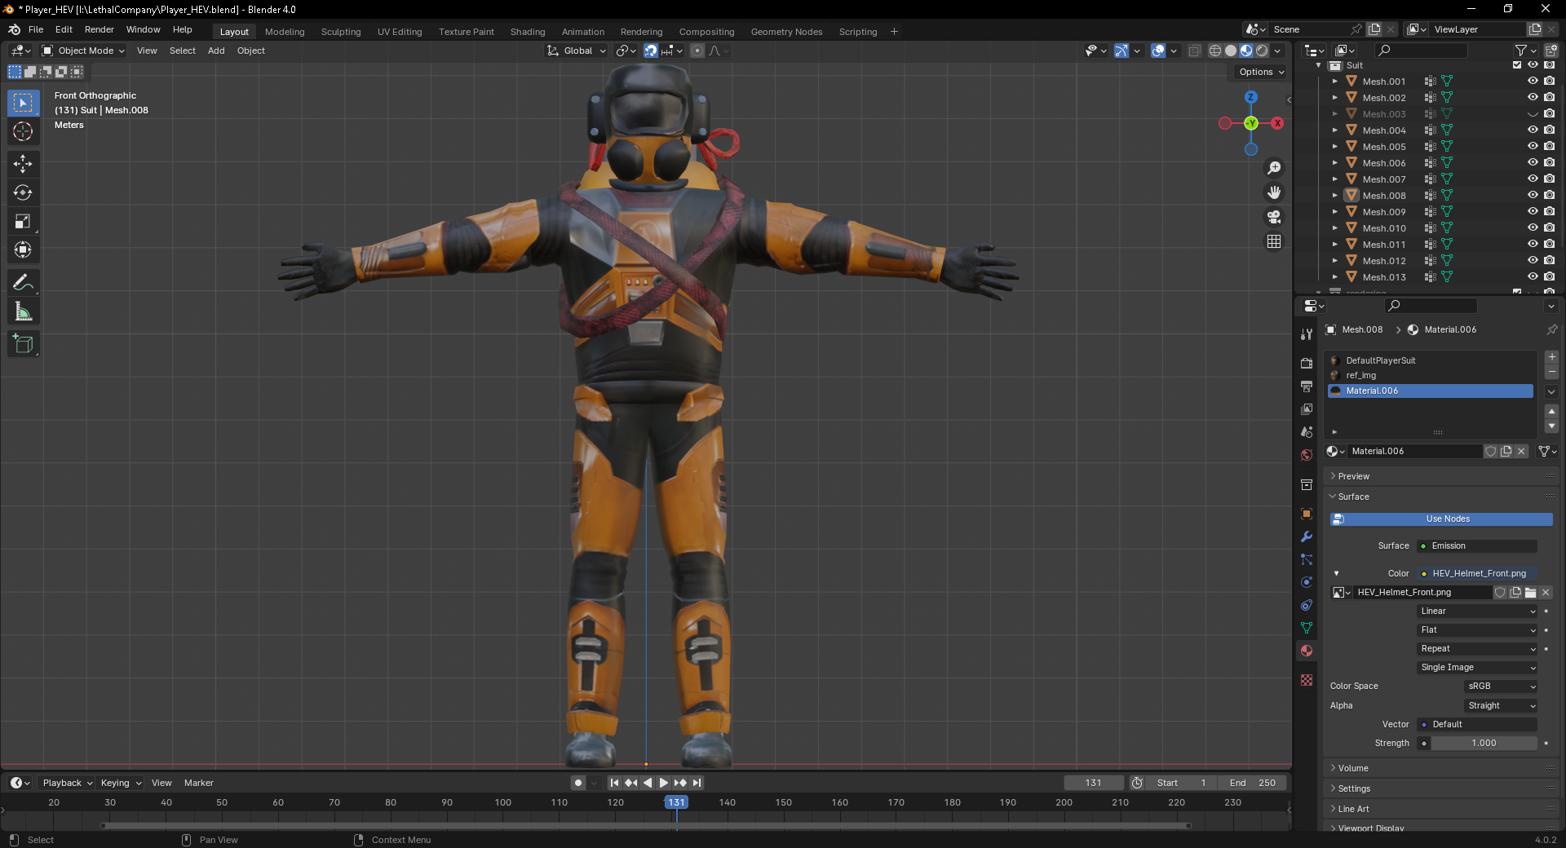Open the File menu
This screenshot has height=848, width=1566.
(x=36, y=29)
